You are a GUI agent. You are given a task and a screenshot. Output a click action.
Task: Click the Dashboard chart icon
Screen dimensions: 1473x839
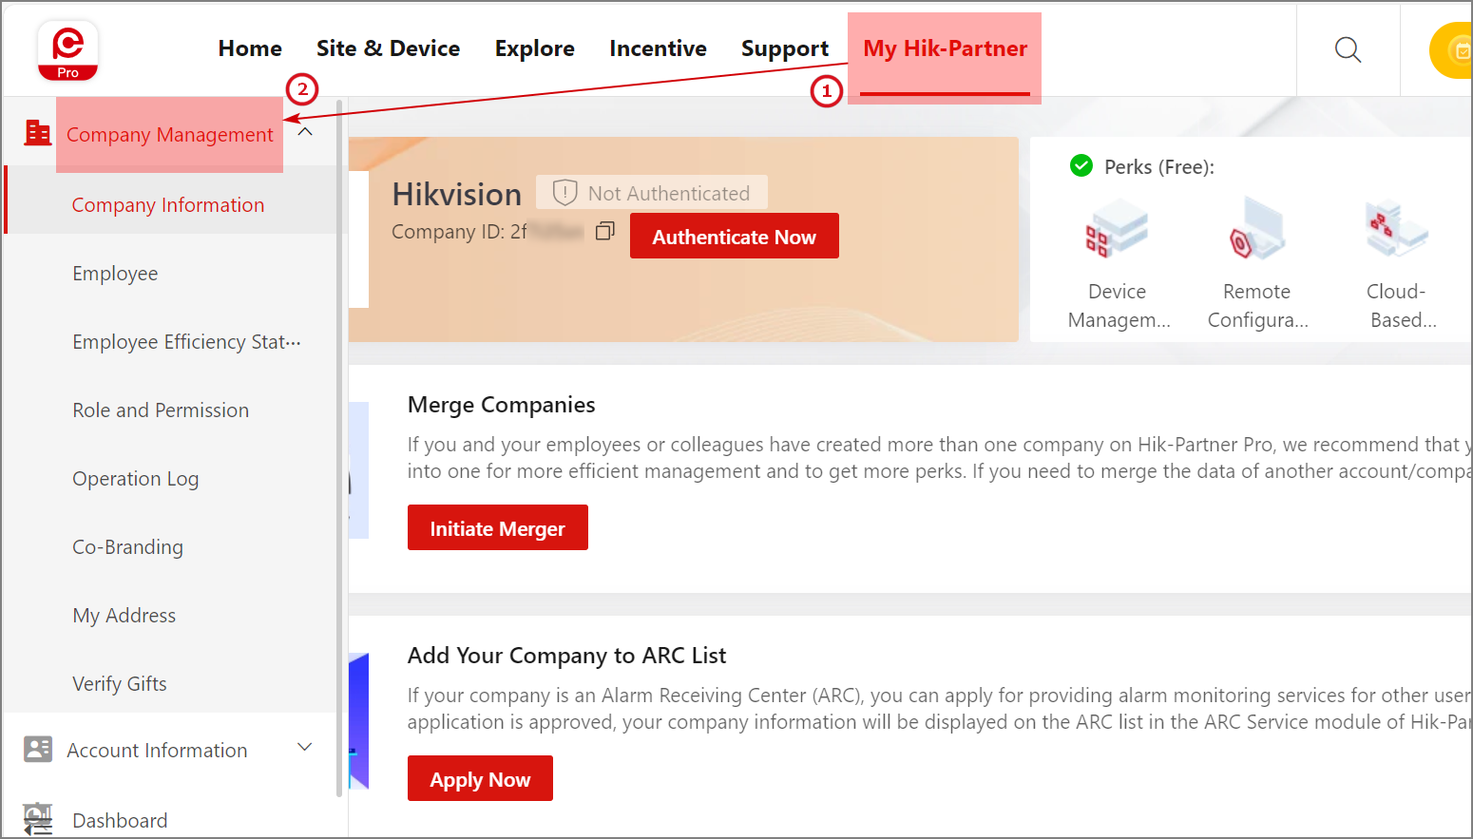(38, 819)
